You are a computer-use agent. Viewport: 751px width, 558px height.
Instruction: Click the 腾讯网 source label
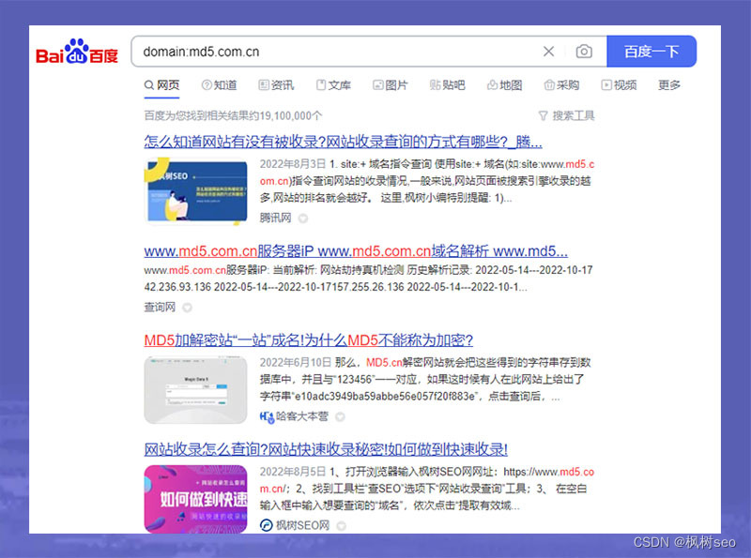coord(275,219)
